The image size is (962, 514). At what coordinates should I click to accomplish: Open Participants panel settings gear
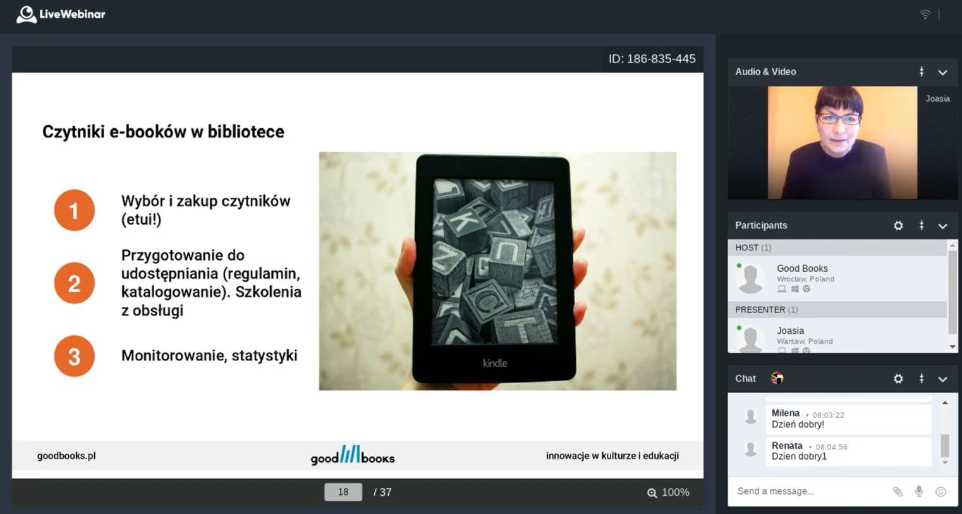pyautogui.click(x=898, y=226)
